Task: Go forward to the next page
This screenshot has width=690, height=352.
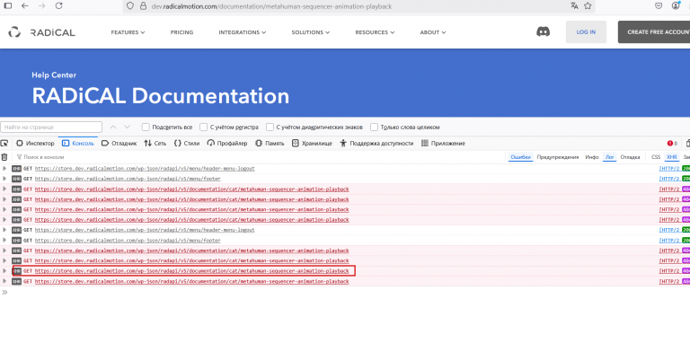Action: 42,6
